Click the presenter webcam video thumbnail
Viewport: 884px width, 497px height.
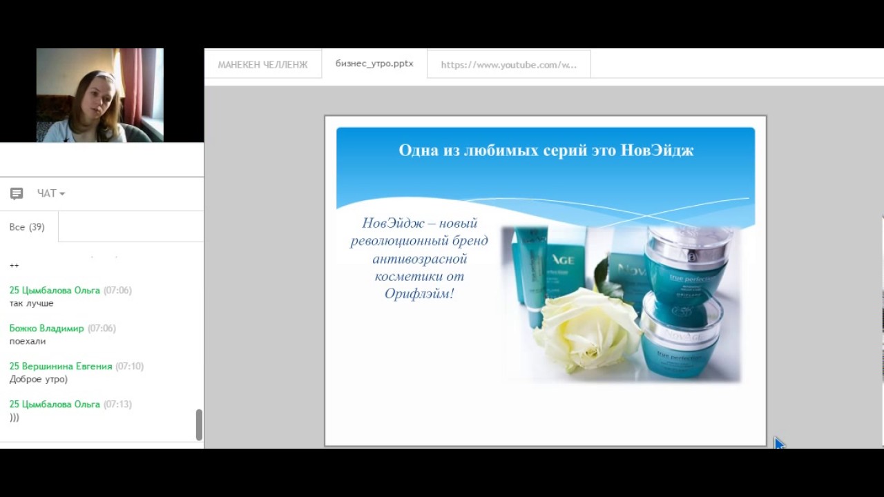click(99, 95)
